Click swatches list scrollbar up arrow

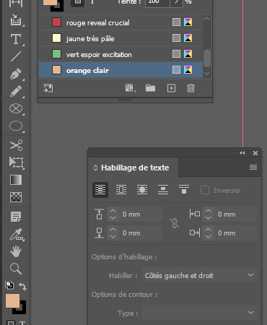click(x=207, y=19)
